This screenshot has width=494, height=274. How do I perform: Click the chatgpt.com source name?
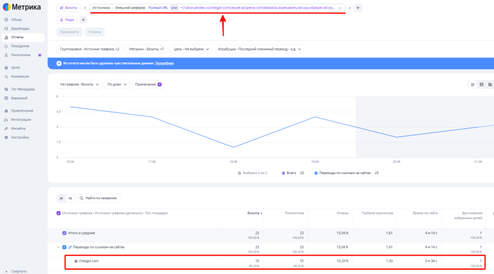(88, 261)
